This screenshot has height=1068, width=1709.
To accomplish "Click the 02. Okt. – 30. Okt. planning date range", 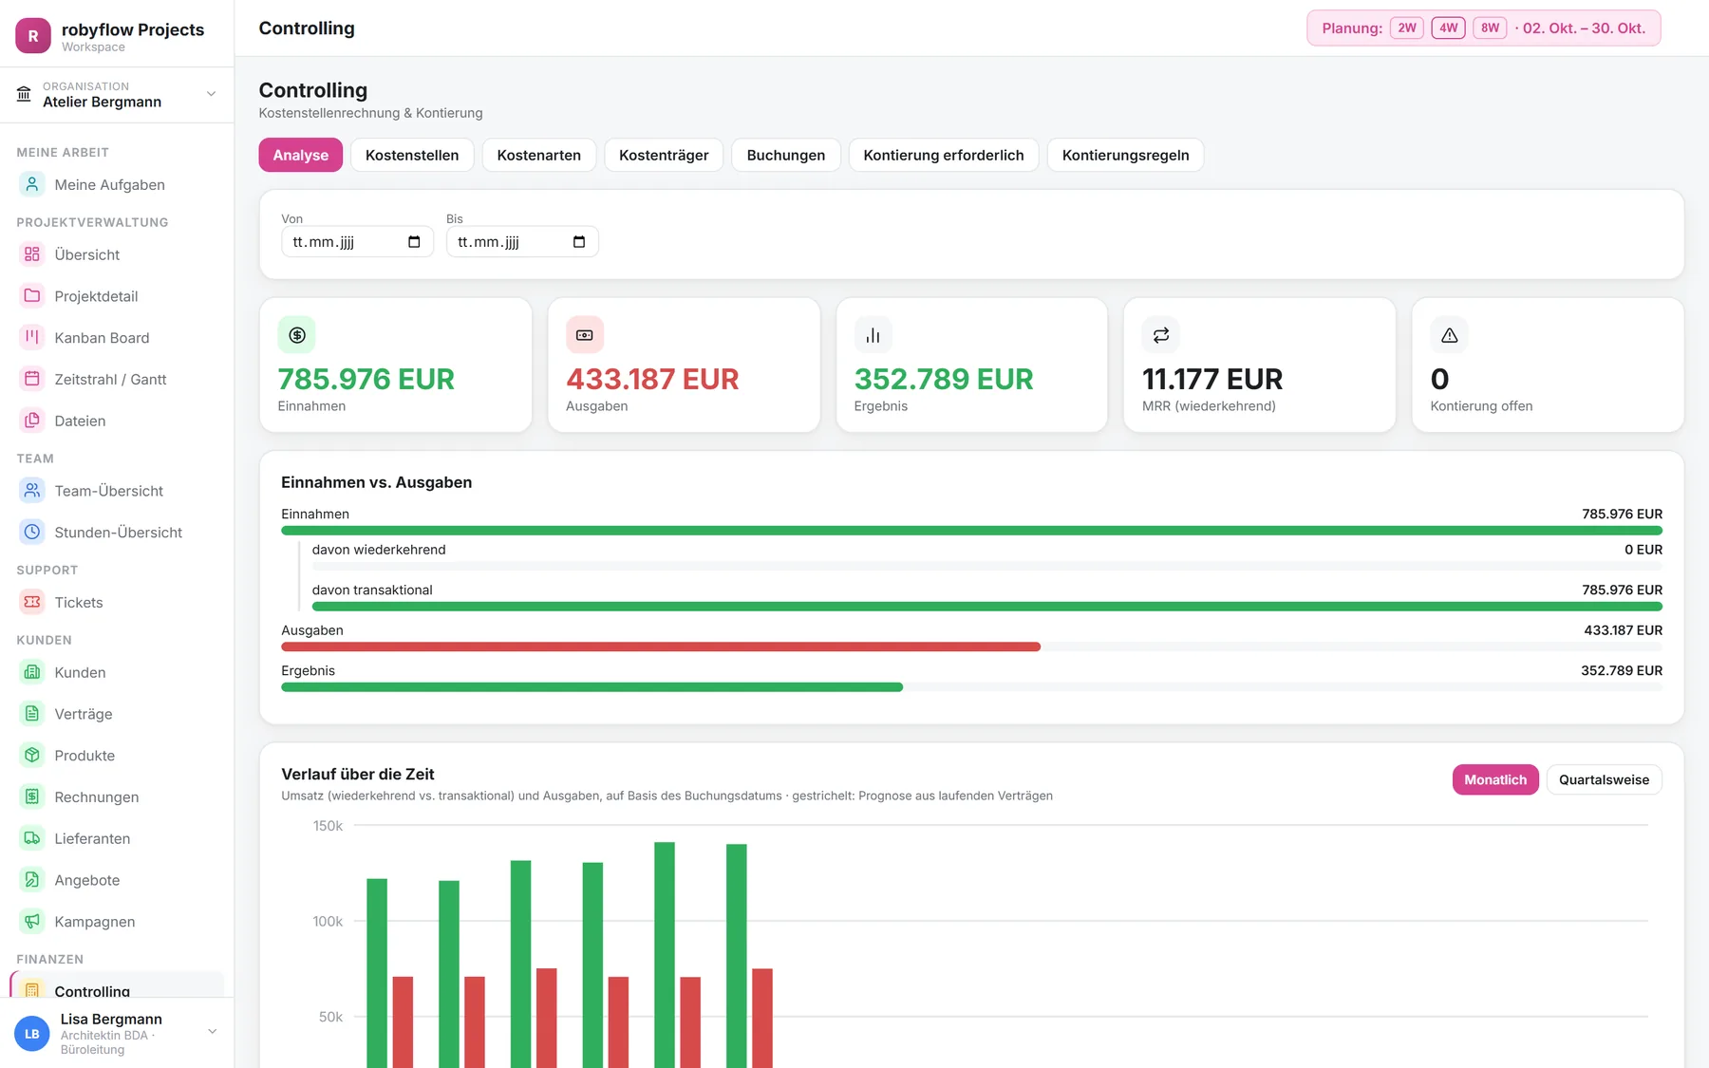I will coord(1584,28).
